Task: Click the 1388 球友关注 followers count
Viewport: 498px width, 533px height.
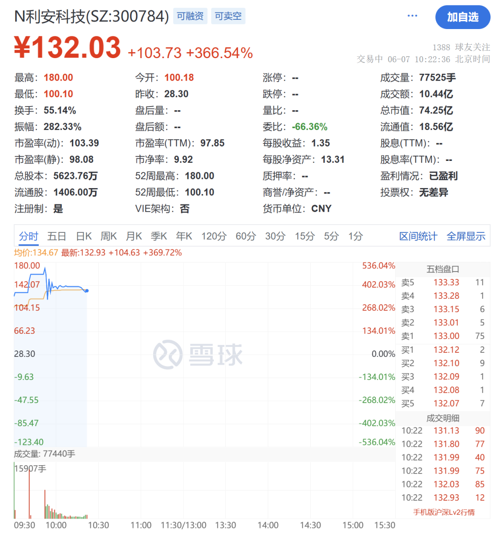Action: [x=461, y=47]
